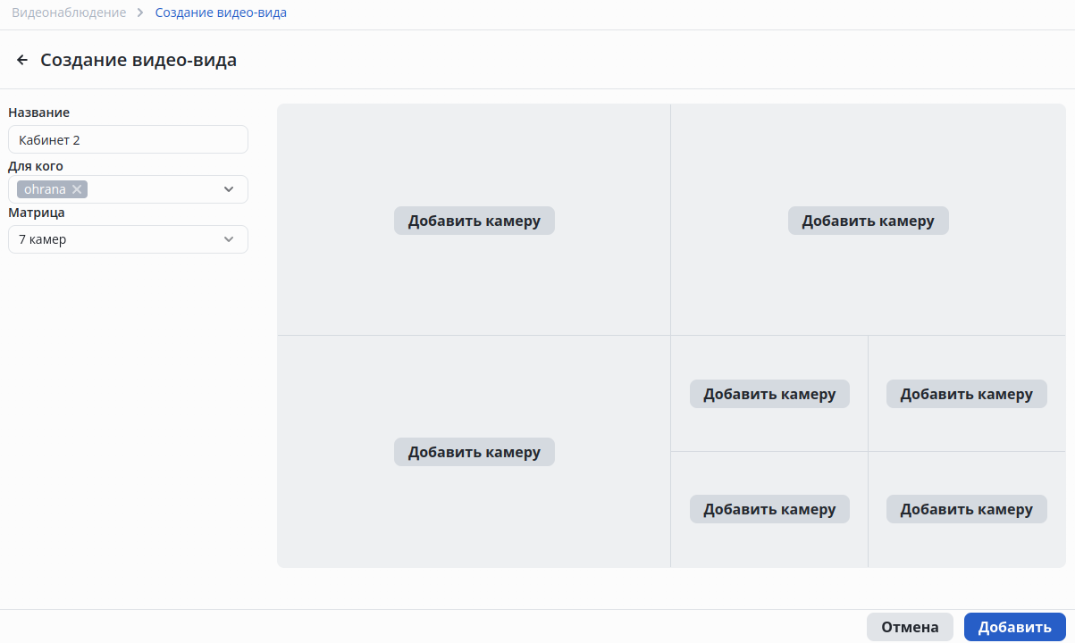Click the 'Создание видео-вида' page heading
The height and width of the screenshot is (643, 1075).
(x=139, y=60)
